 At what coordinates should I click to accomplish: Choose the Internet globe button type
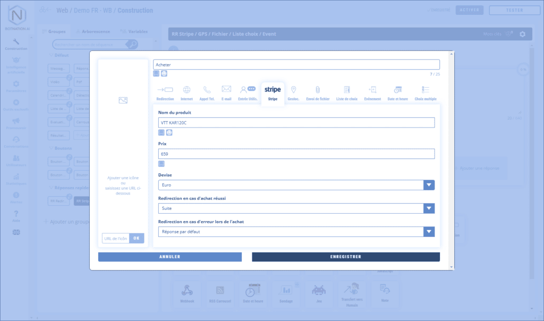click(x=186, y=92)
